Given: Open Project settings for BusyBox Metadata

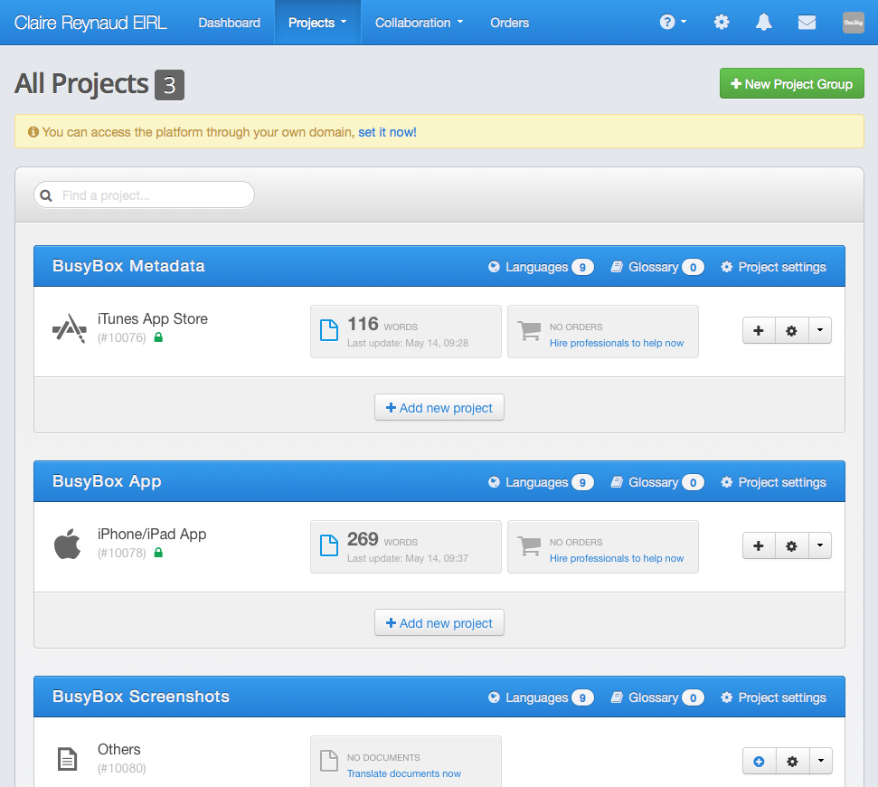Looking at the screenshot, I should tap(773, 267).
